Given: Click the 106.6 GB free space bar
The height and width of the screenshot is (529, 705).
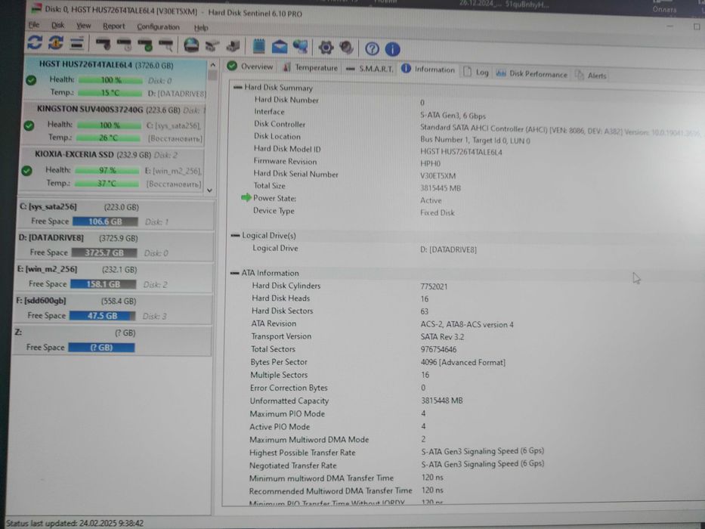Looking at the screenshot, I should [x=105, y=221].
